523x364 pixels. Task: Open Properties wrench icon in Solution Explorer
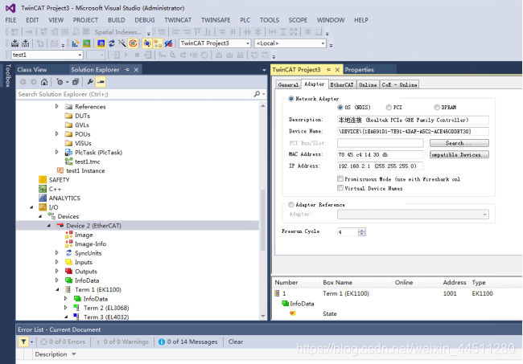[90, 82]
